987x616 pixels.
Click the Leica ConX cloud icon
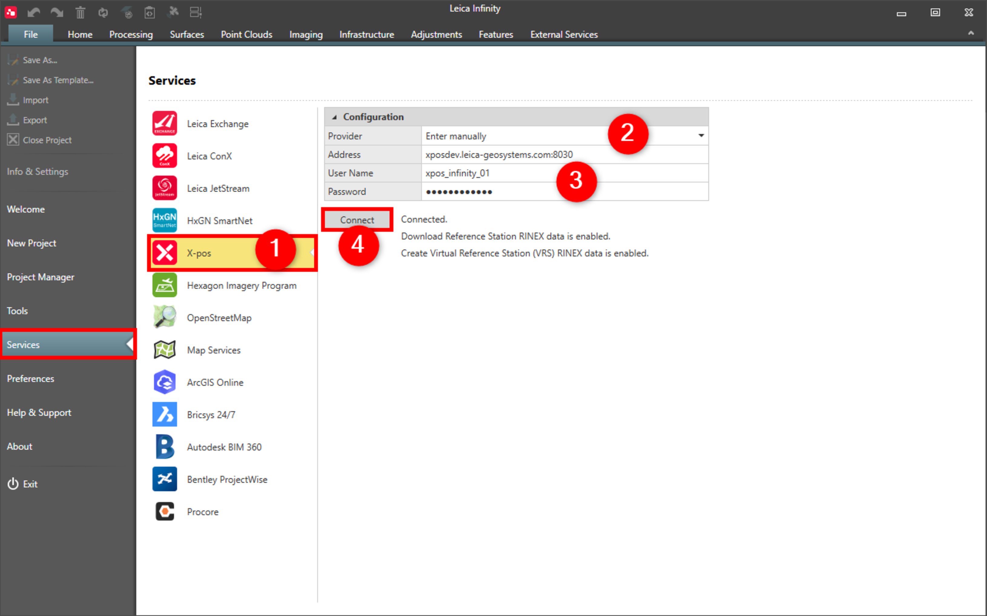tap(164, 156)
